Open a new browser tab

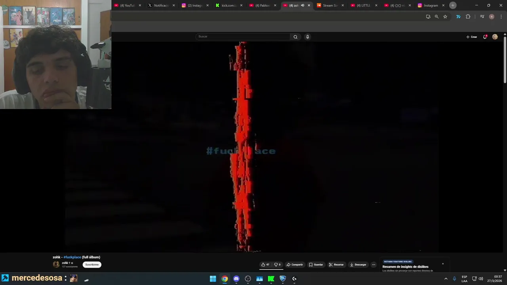click(x=453, y=5)
